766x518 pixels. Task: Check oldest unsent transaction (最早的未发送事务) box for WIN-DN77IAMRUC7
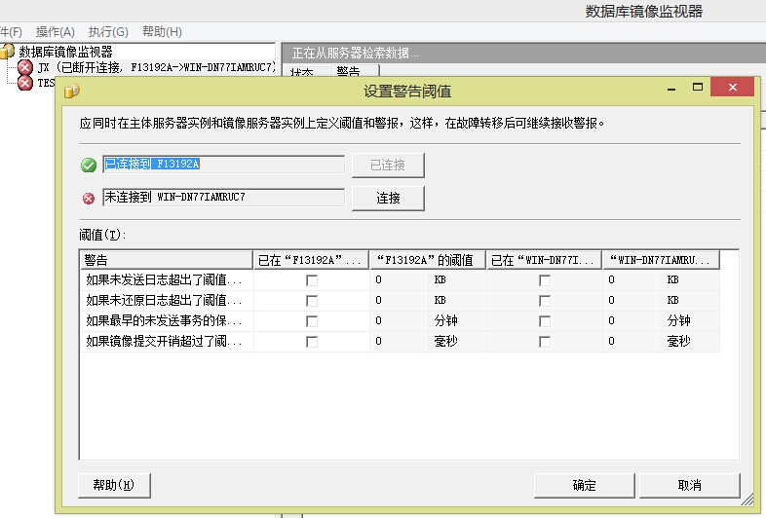point(545,321)
